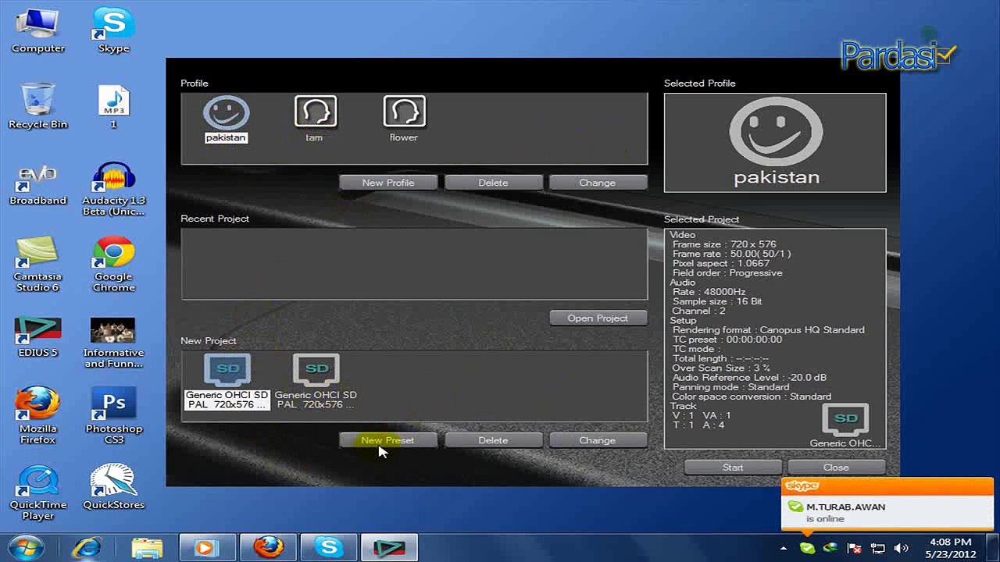Image resolution: width=1000 pixels, height=562 pixels.
Task: Open the Recycle Bin
Action: [x=38, y=107]
